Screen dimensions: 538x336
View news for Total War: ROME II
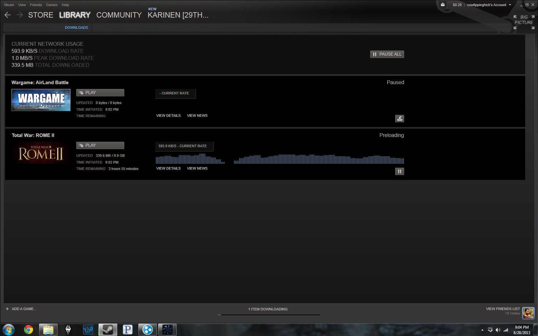pyautogui.click(x=197, y=168)
